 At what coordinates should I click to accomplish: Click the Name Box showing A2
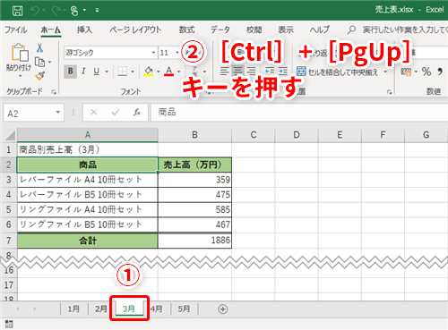tap(29, 113)
